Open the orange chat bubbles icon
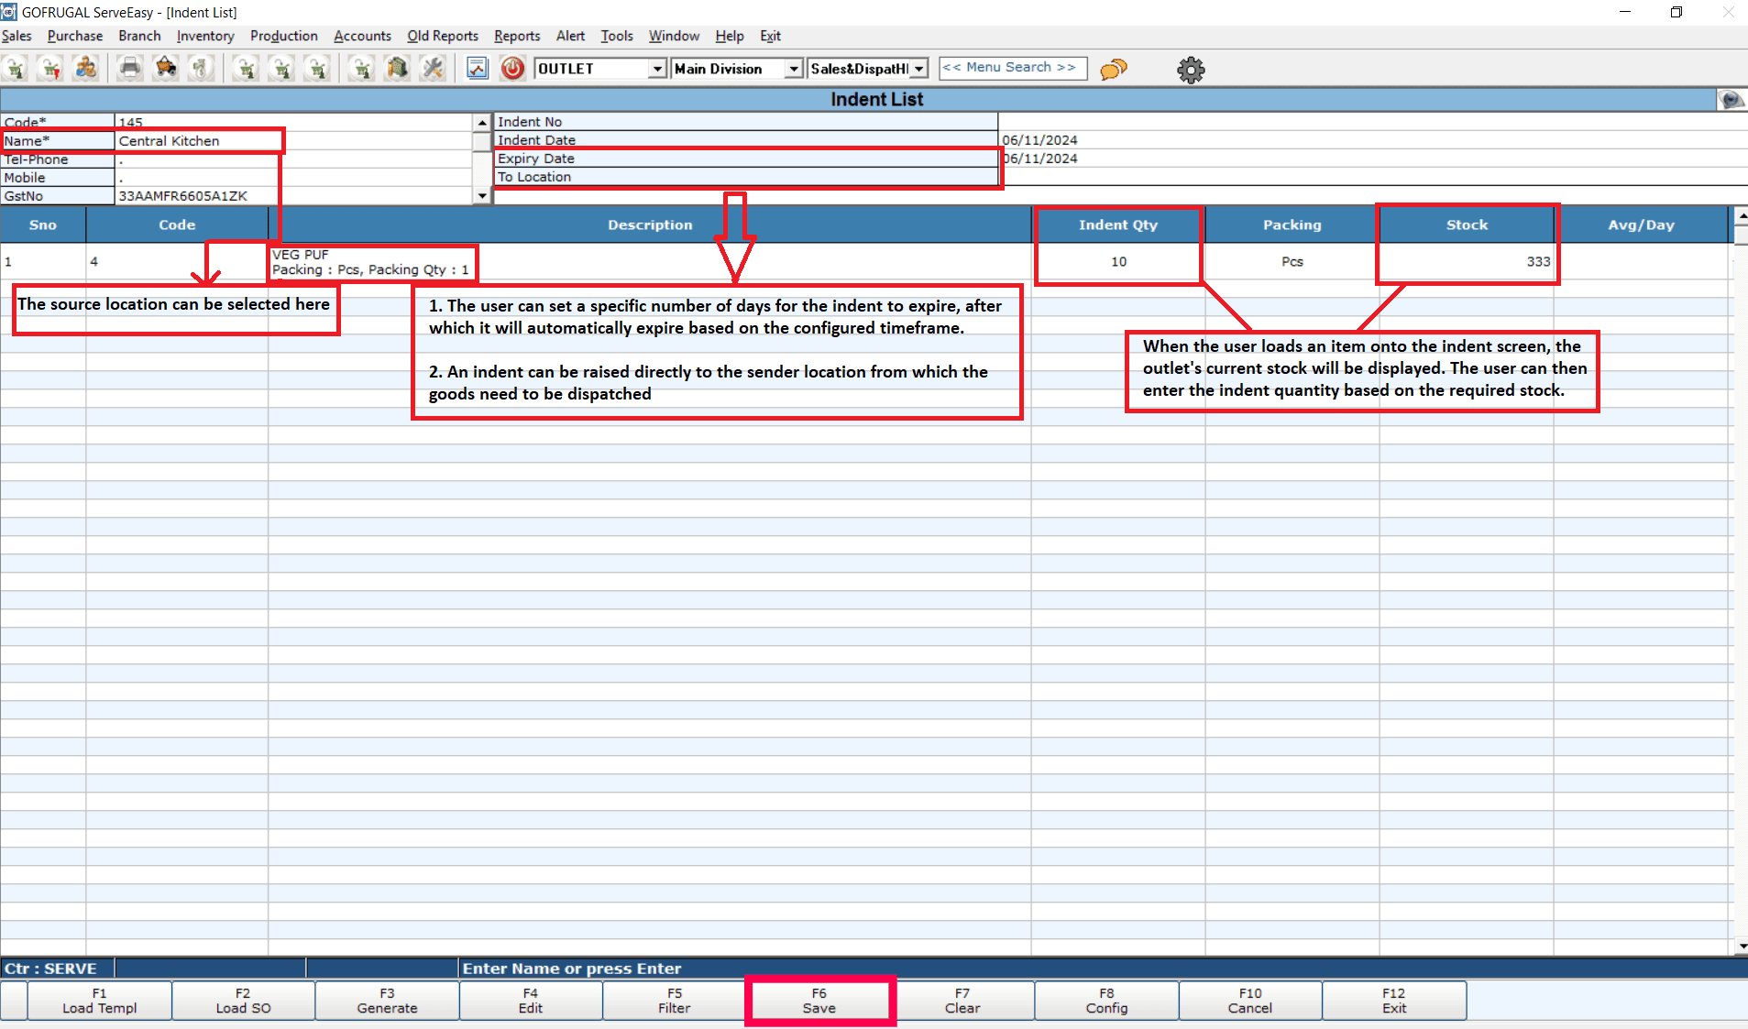 tap(1114, 69)
